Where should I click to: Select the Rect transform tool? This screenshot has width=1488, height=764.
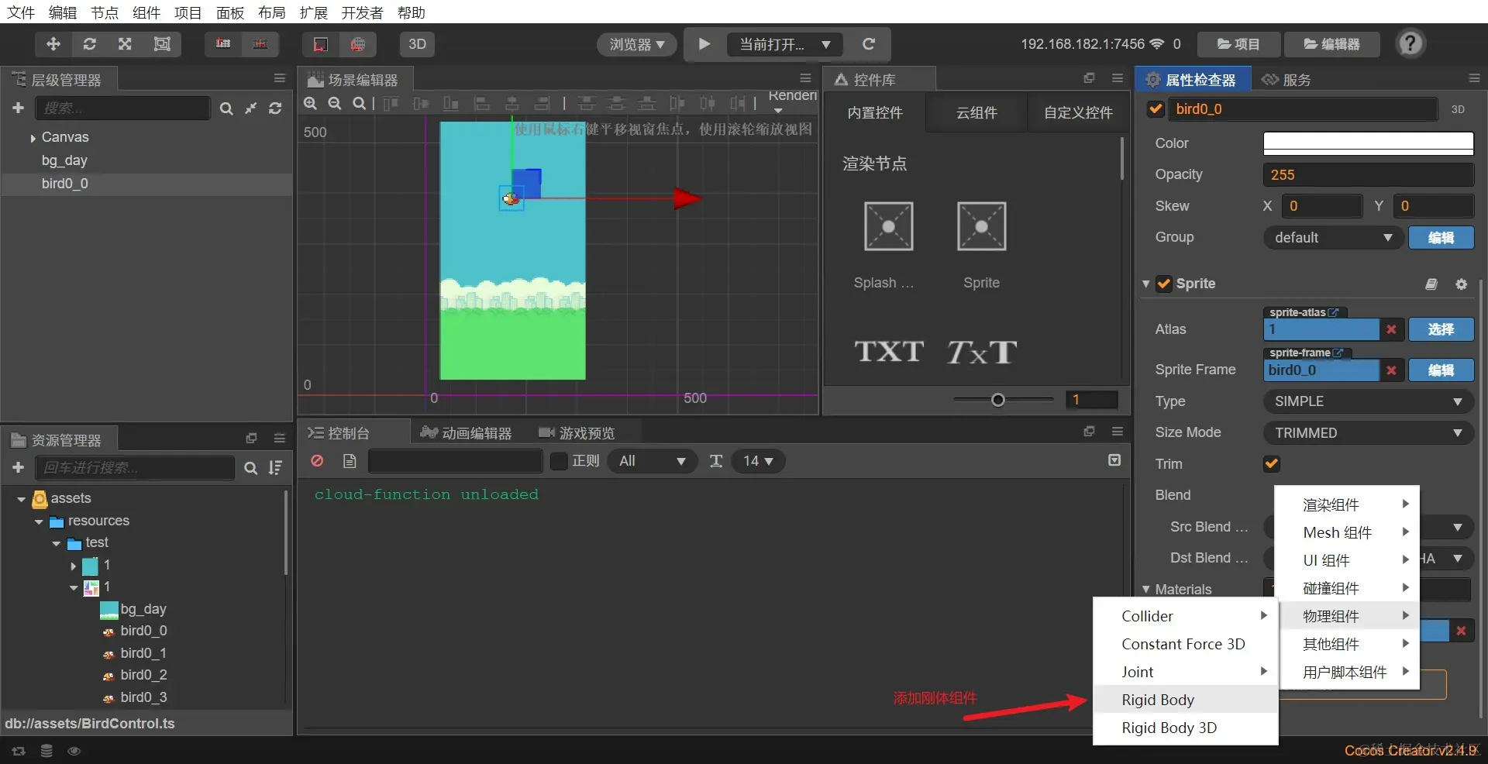(162, 44)
